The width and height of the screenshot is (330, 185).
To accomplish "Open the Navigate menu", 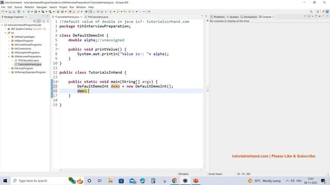I will click(x=42, y=7).
